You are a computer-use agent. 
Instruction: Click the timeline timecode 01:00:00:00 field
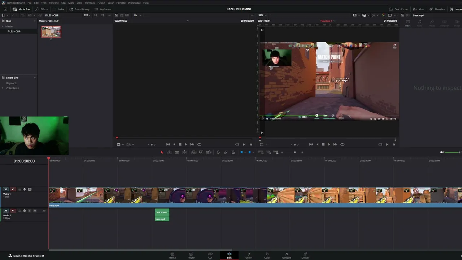tap(24, 161)
